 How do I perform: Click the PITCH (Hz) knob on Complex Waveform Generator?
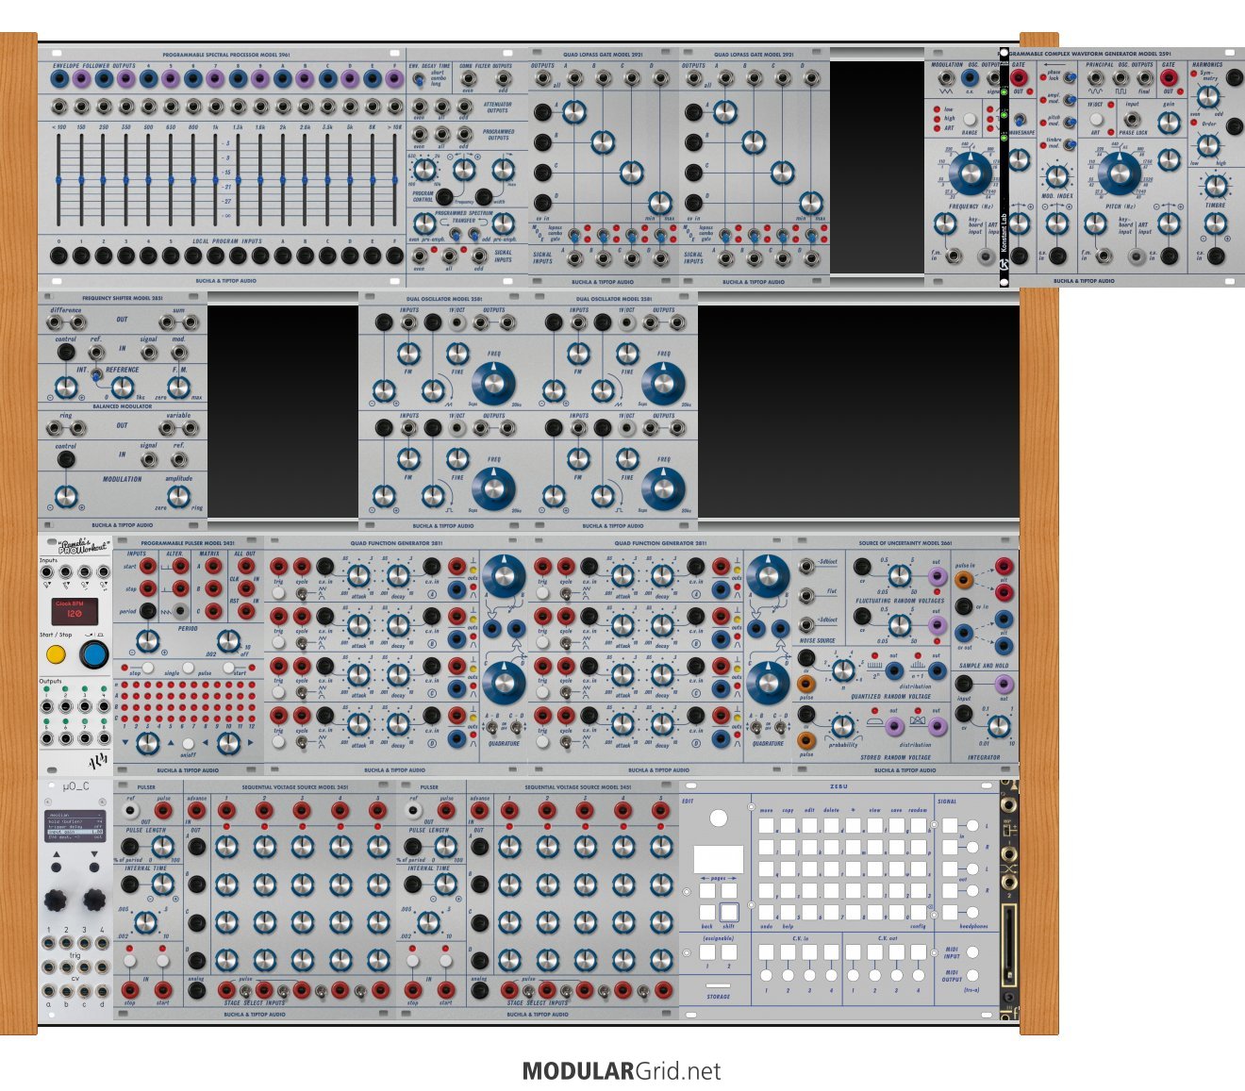click(x=1120, y=174)
